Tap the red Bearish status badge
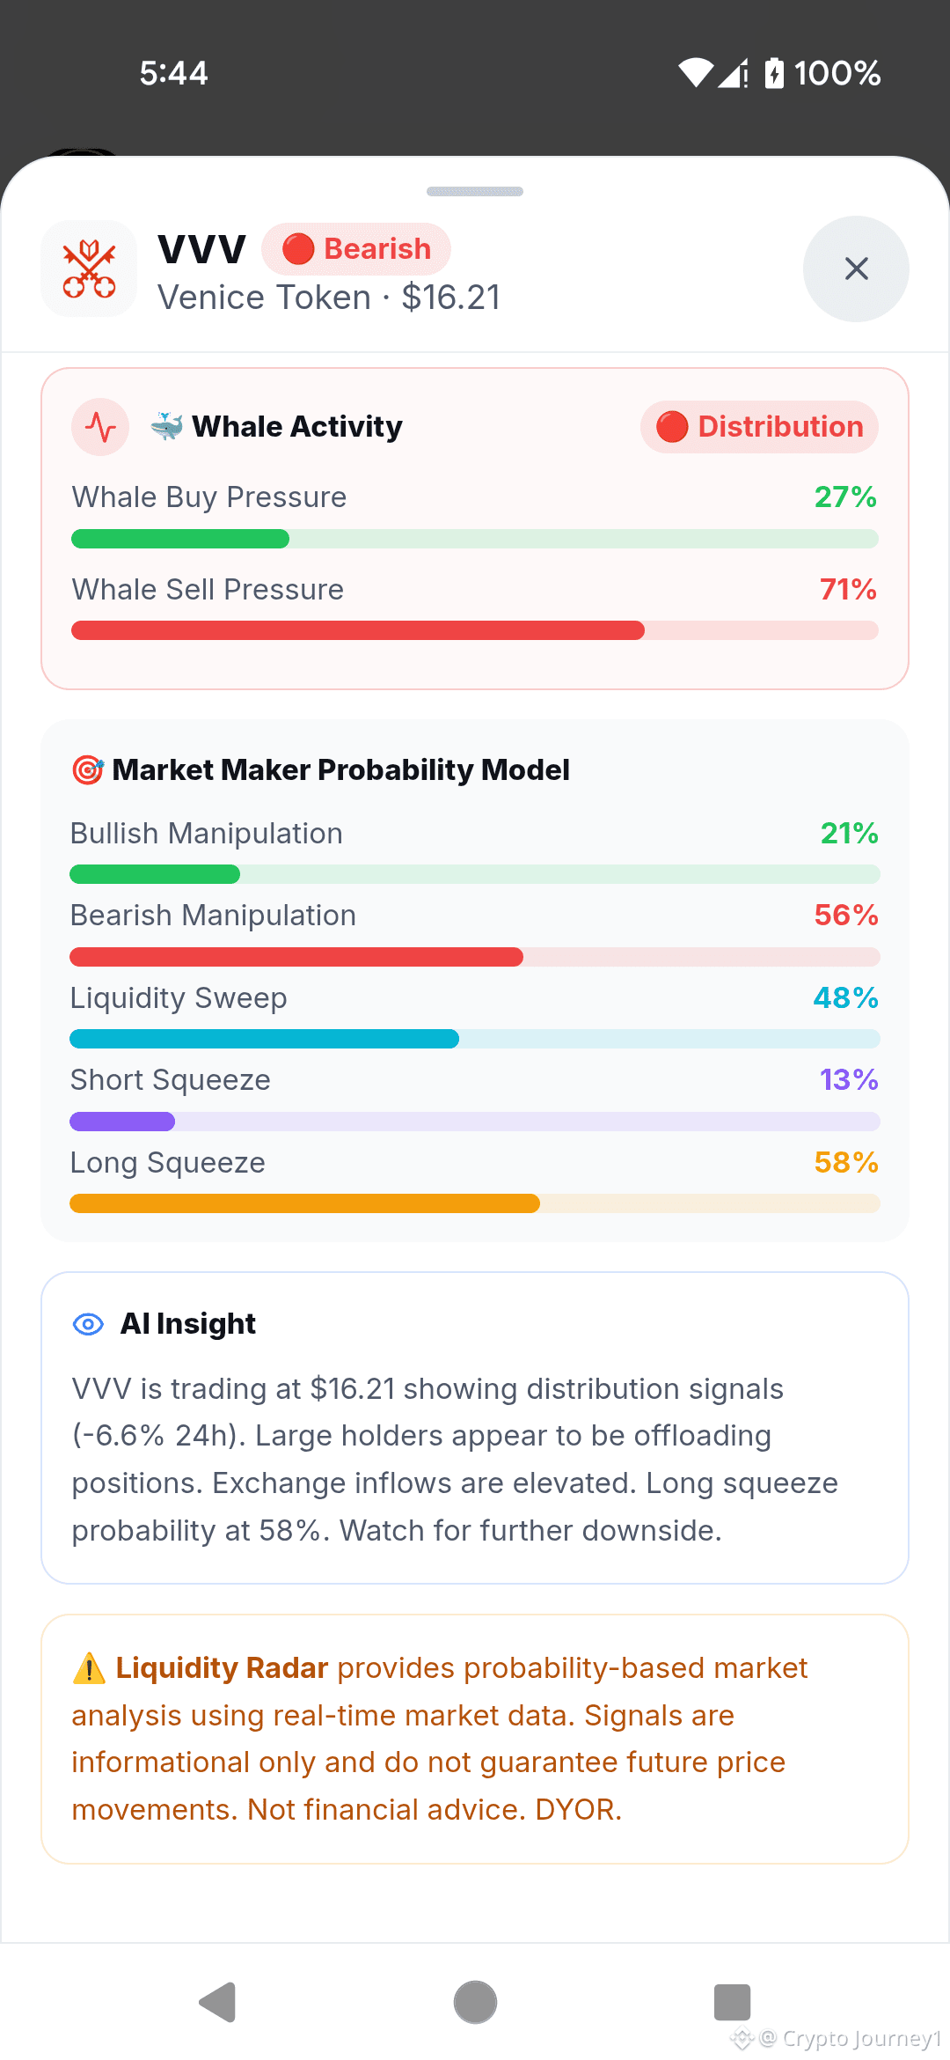The width and height of the screenshot is (950, 2060). point(356,249)
